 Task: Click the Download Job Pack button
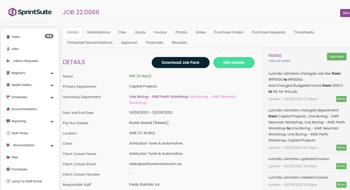[x=181, y=62]
